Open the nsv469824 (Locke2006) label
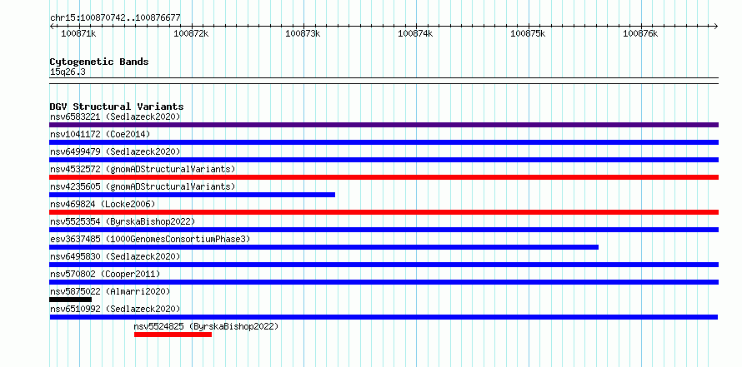742x367 pixels. (x=103, y=204)
